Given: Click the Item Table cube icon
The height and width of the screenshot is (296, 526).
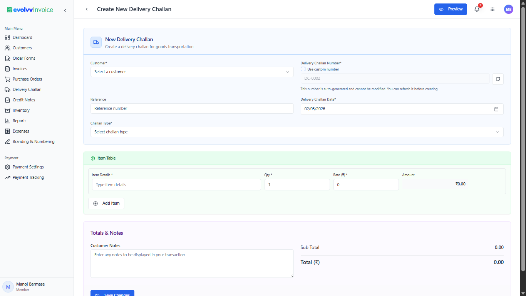Looking at the screenshot, I should click(x=92, y=158).
